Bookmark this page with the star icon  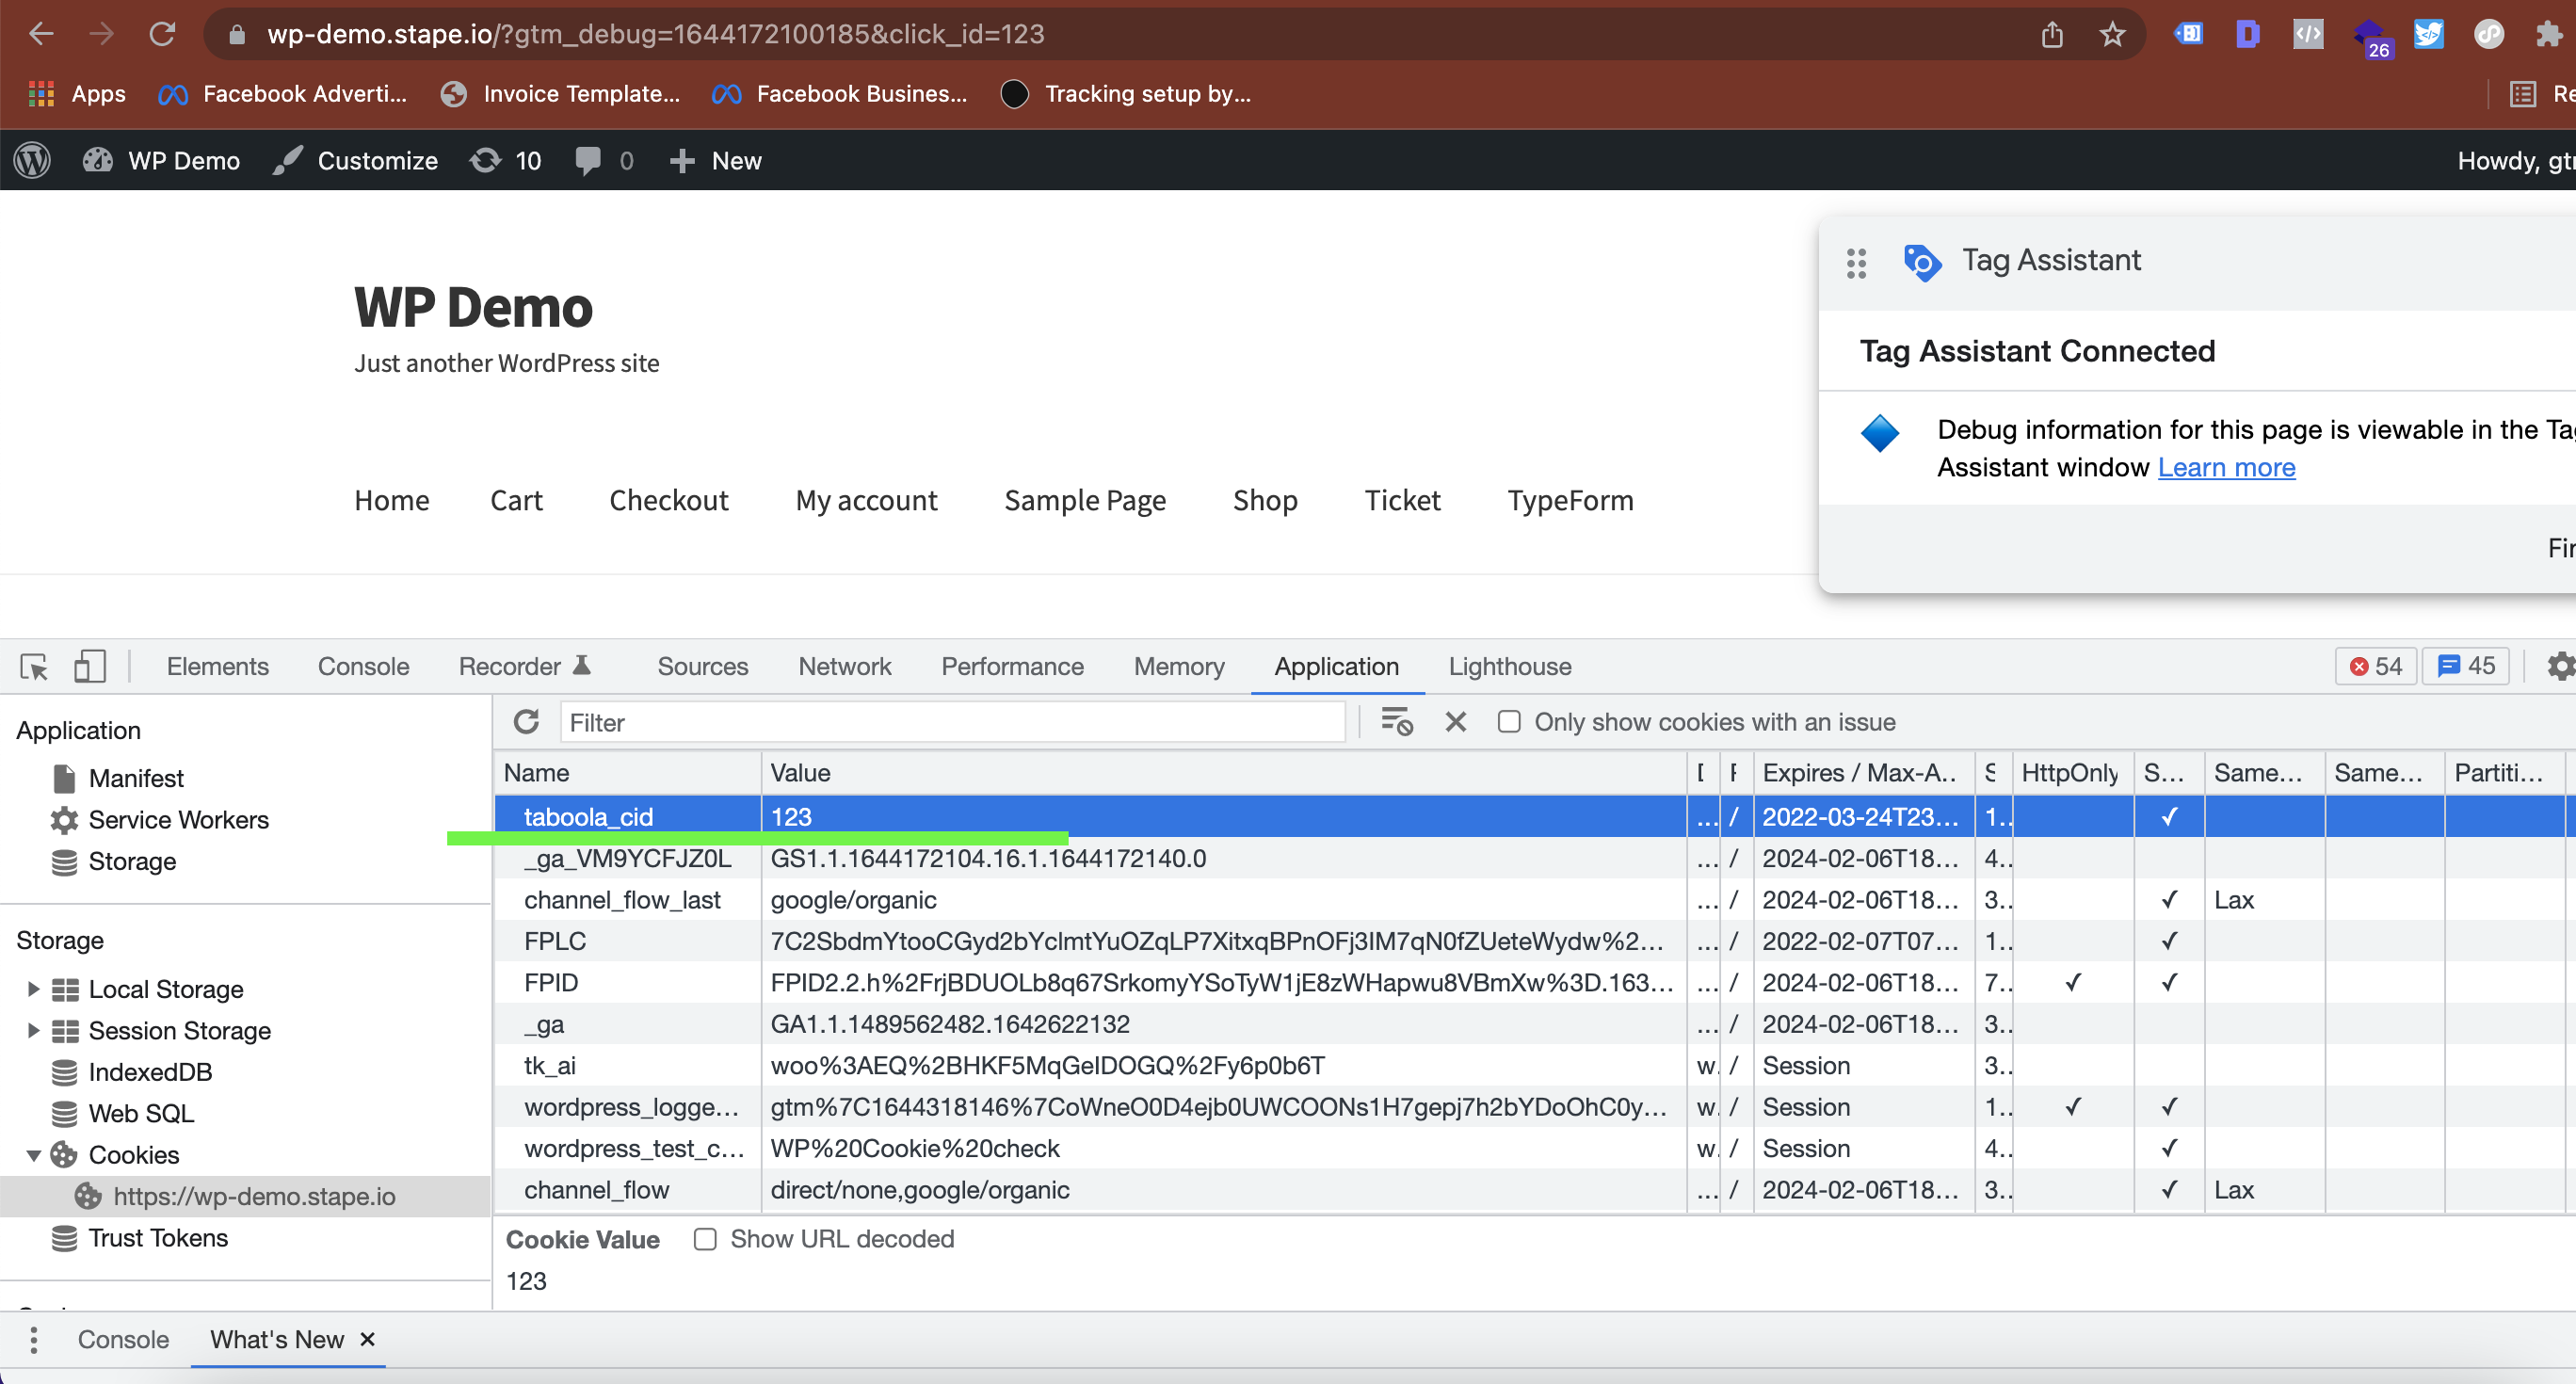2111,35
